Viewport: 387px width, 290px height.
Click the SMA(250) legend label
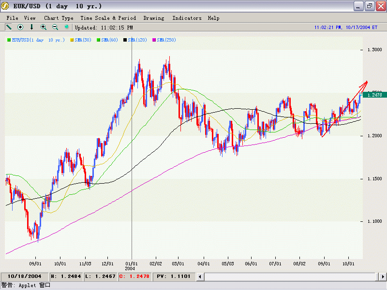[x=166, y=40]
